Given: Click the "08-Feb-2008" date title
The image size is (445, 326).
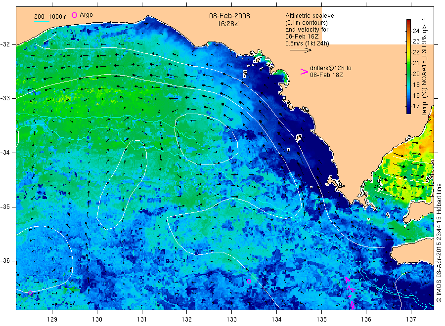Looking at the screenshot, I should point(229,16).
